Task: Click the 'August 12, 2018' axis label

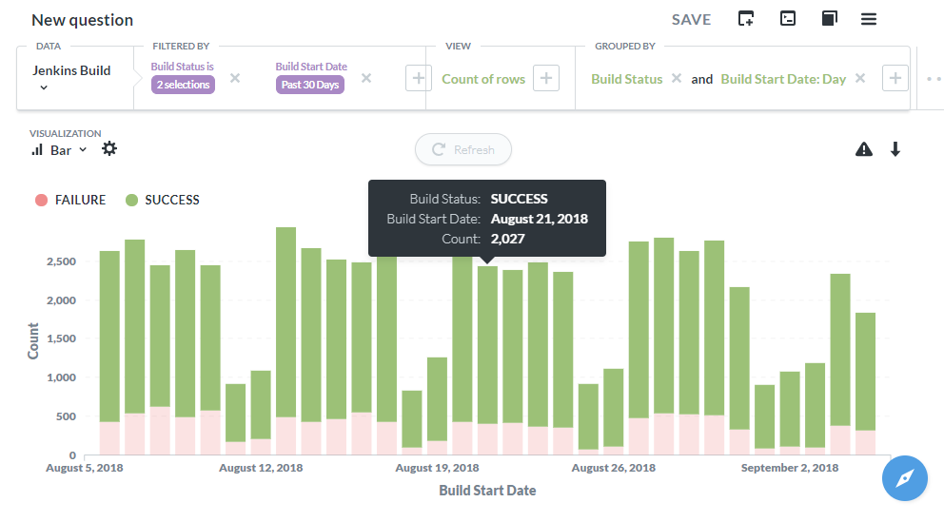Action: pyautogui.click(x=261, y=468)
